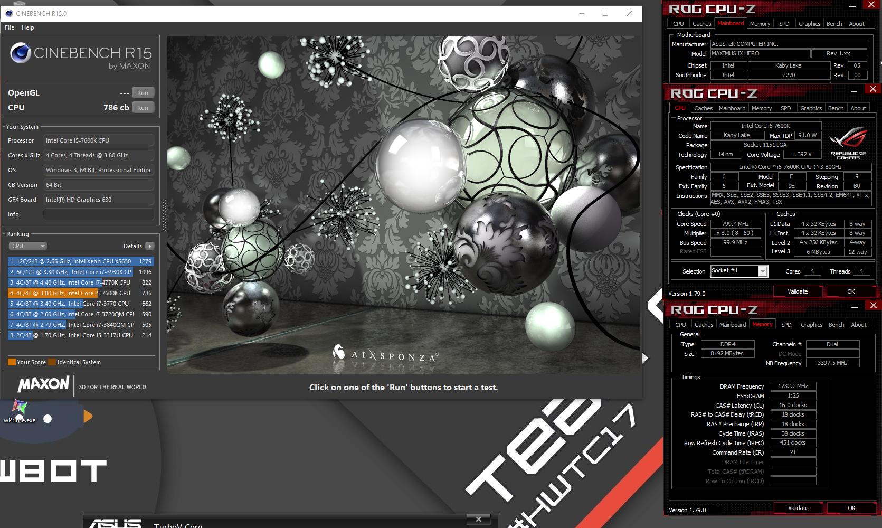Open Graphics tab in top CPU-Z window
This screenshot has width=882, height=528.
pyautogui.click(x=809, y=24)
